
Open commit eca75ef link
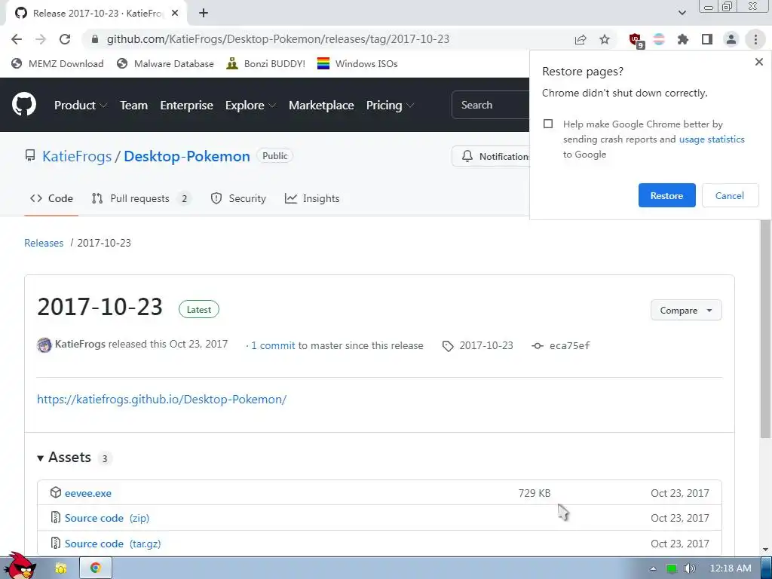point(570,345)
